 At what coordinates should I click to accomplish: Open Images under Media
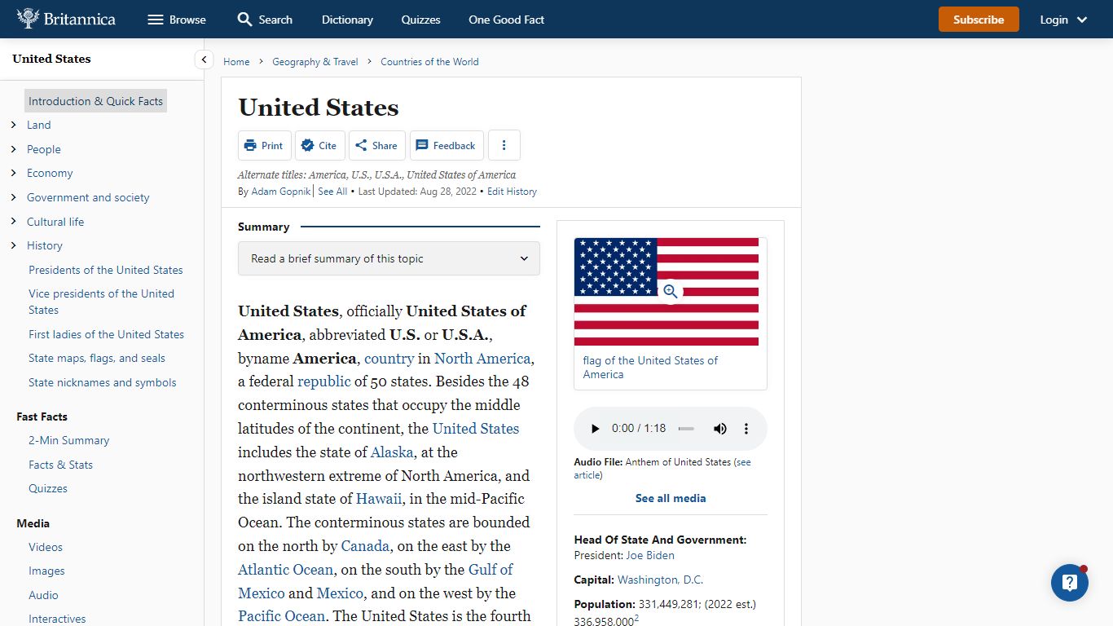point(46,571)
